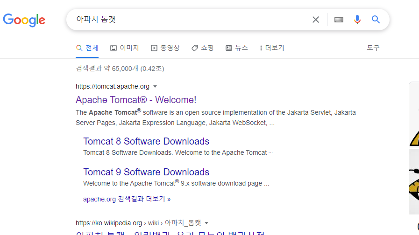
Task: Switch to the 이미지 tab
Action: 125,48
